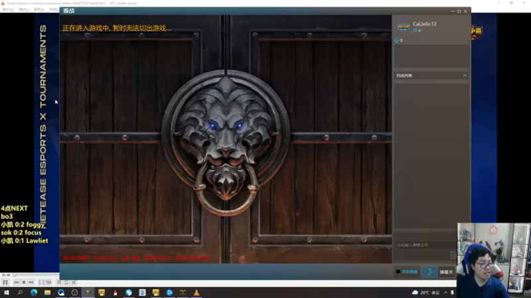Stop playback in VLC
The width and height of the screenshot is (531, 298).
click(x=24, y=283)
